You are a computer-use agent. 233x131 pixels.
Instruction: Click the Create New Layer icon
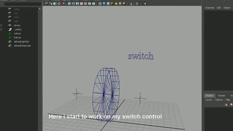pyautogui.click(x=226, y=104)
